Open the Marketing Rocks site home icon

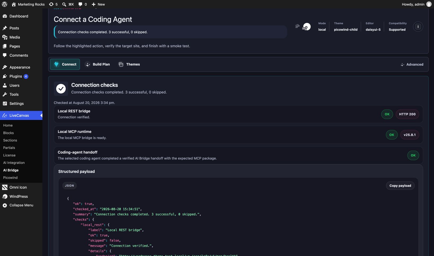pyautogui.click(x=14, y=4)
